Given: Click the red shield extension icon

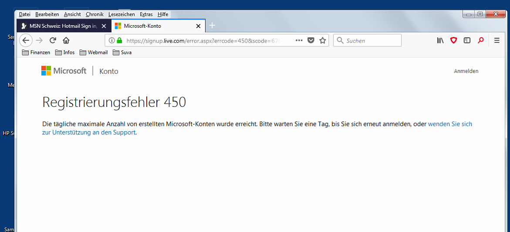Looking at the screenshot, I should pos(453,40).
